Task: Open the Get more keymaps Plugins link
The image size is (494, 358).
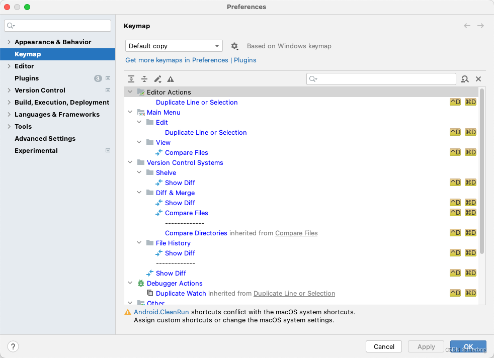Action: [x=191, y=60]
